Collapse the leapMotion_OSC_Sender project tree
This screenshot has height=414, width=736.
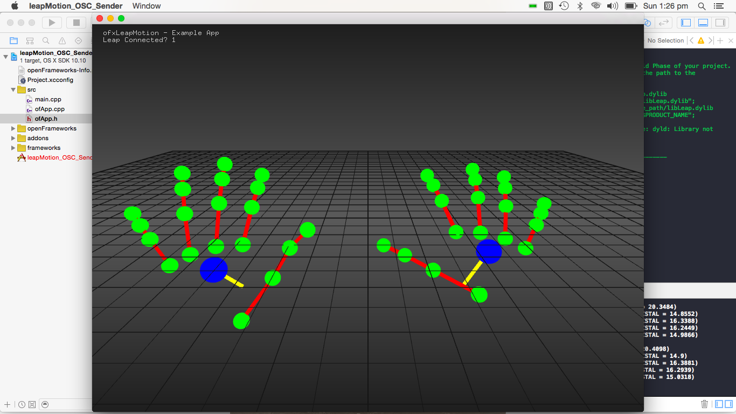[x=5, y=56]
